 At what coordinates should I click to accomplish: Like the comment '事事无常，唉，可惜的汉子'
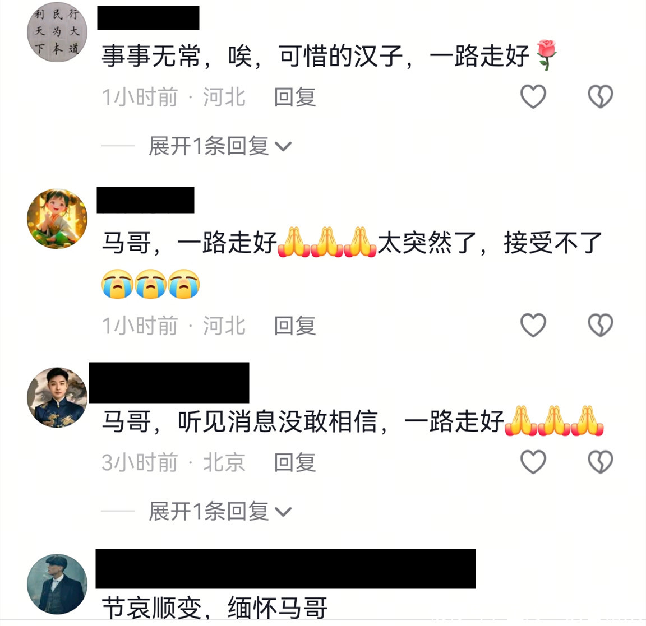click(533, 96)
